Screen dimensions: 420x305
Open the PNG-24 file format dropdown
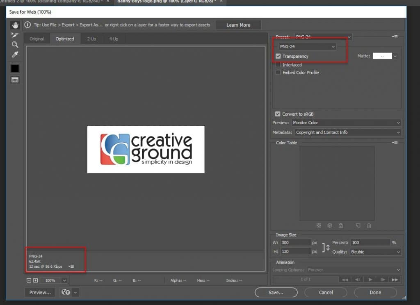coord(307,47)
